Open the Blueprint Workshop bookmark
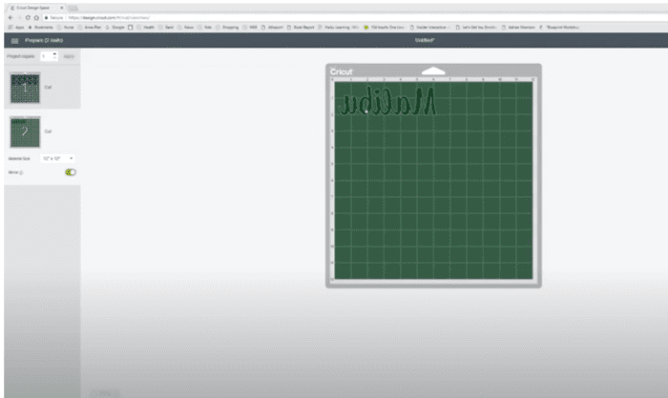The width and height of the screenshot is (668, 398). 559,28
